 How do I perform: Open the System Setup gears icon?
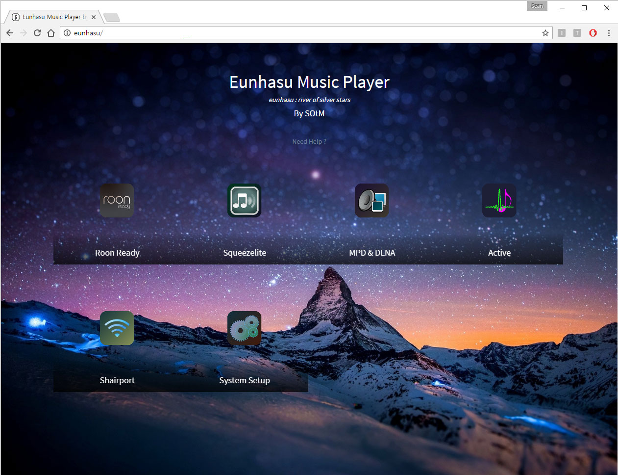point(244,328)
